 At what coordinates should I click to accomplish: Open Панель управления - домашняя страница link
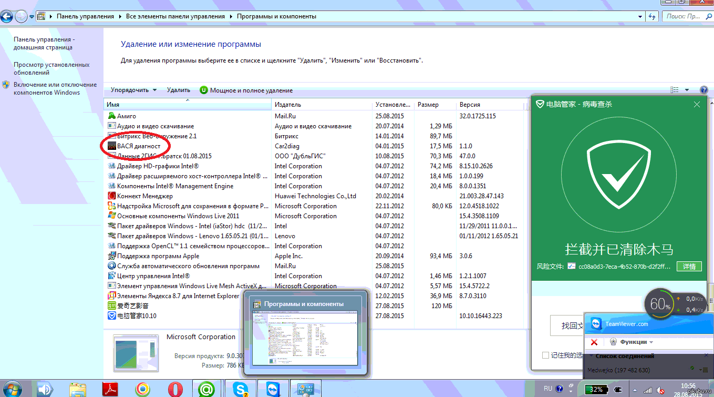(43, 43)
